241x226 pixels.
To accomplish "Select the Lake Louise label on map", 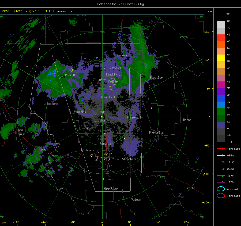I will (x=21, y=132).
